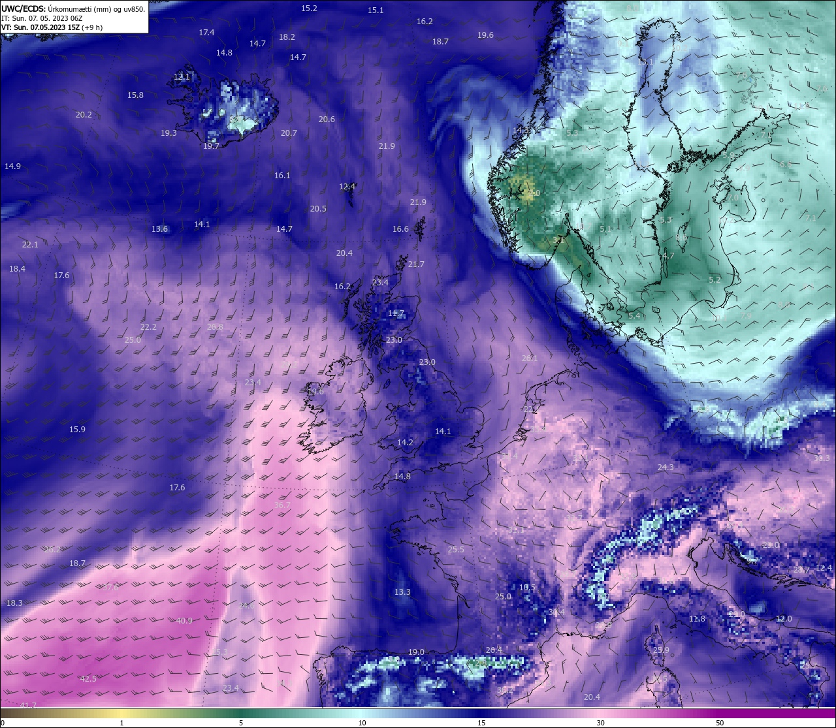Click the value 13.3 in the Bay of Biscay

[402, 592]
